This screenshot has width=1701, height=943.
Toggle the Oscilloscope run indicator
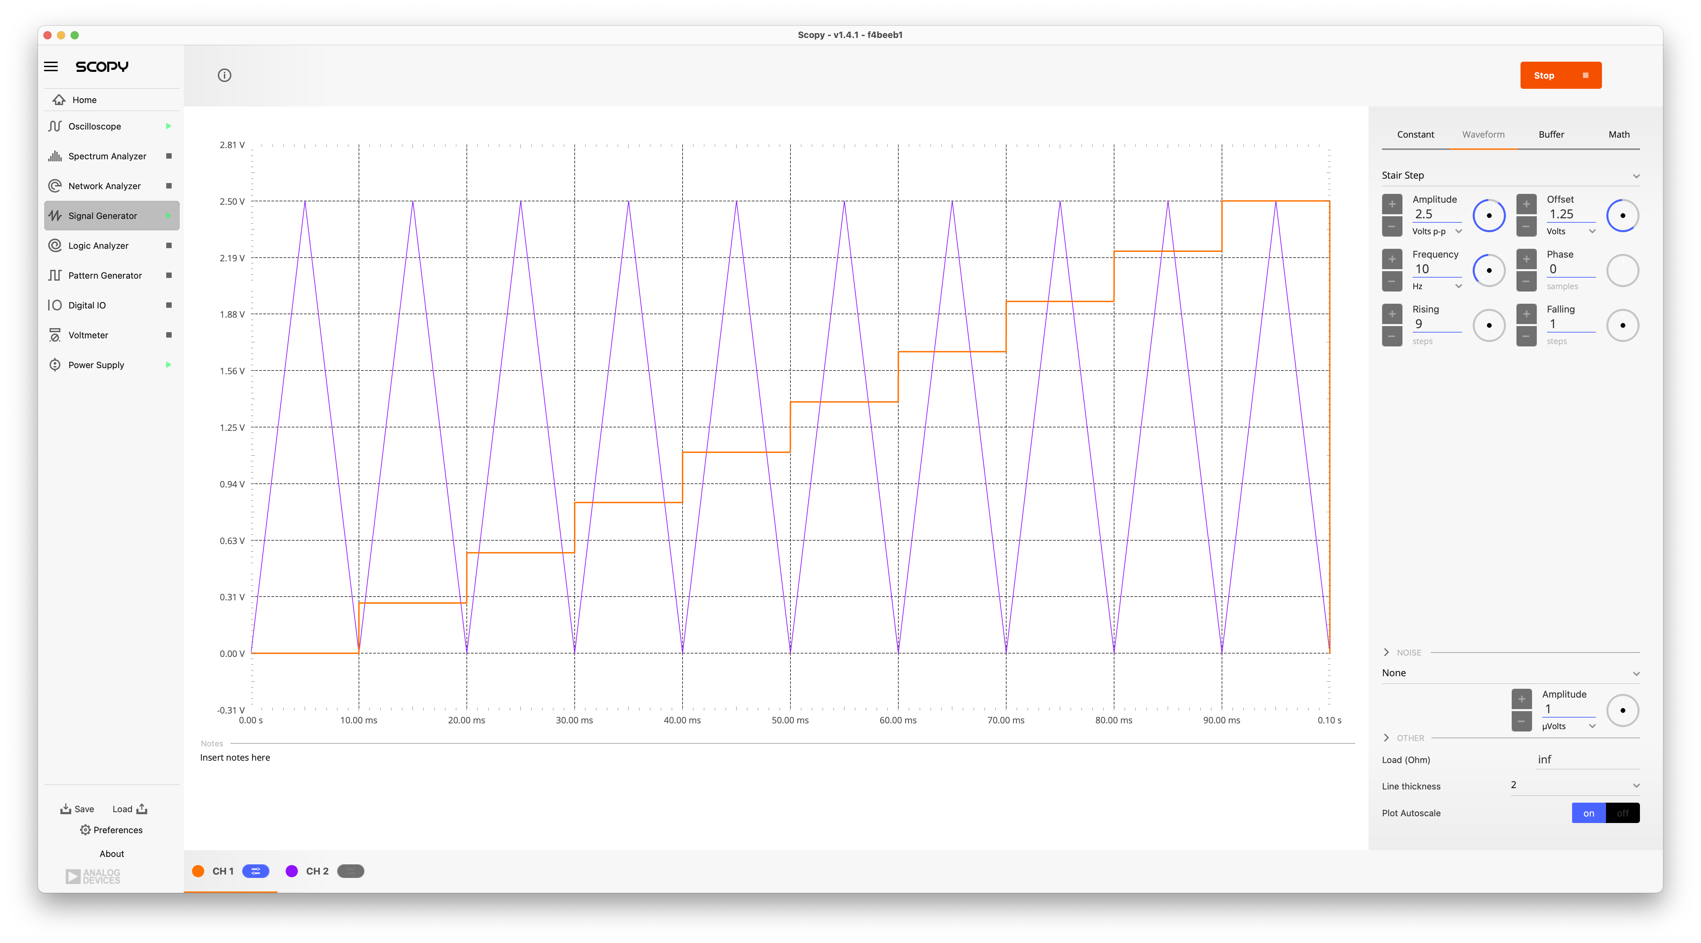pyautogui.click(x=168, y=126)
